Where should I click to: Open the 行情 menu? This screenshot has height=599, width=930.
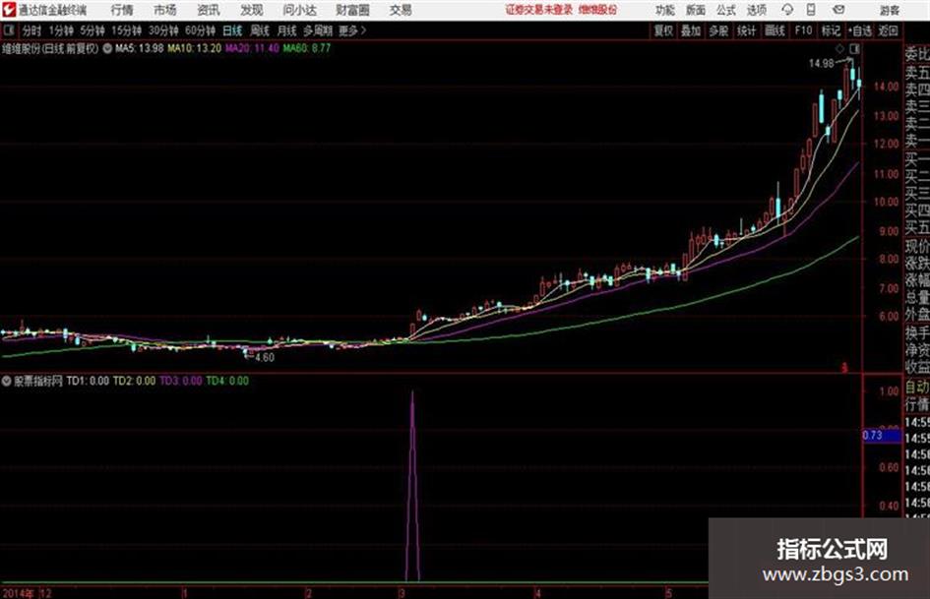tap(122, 10)
